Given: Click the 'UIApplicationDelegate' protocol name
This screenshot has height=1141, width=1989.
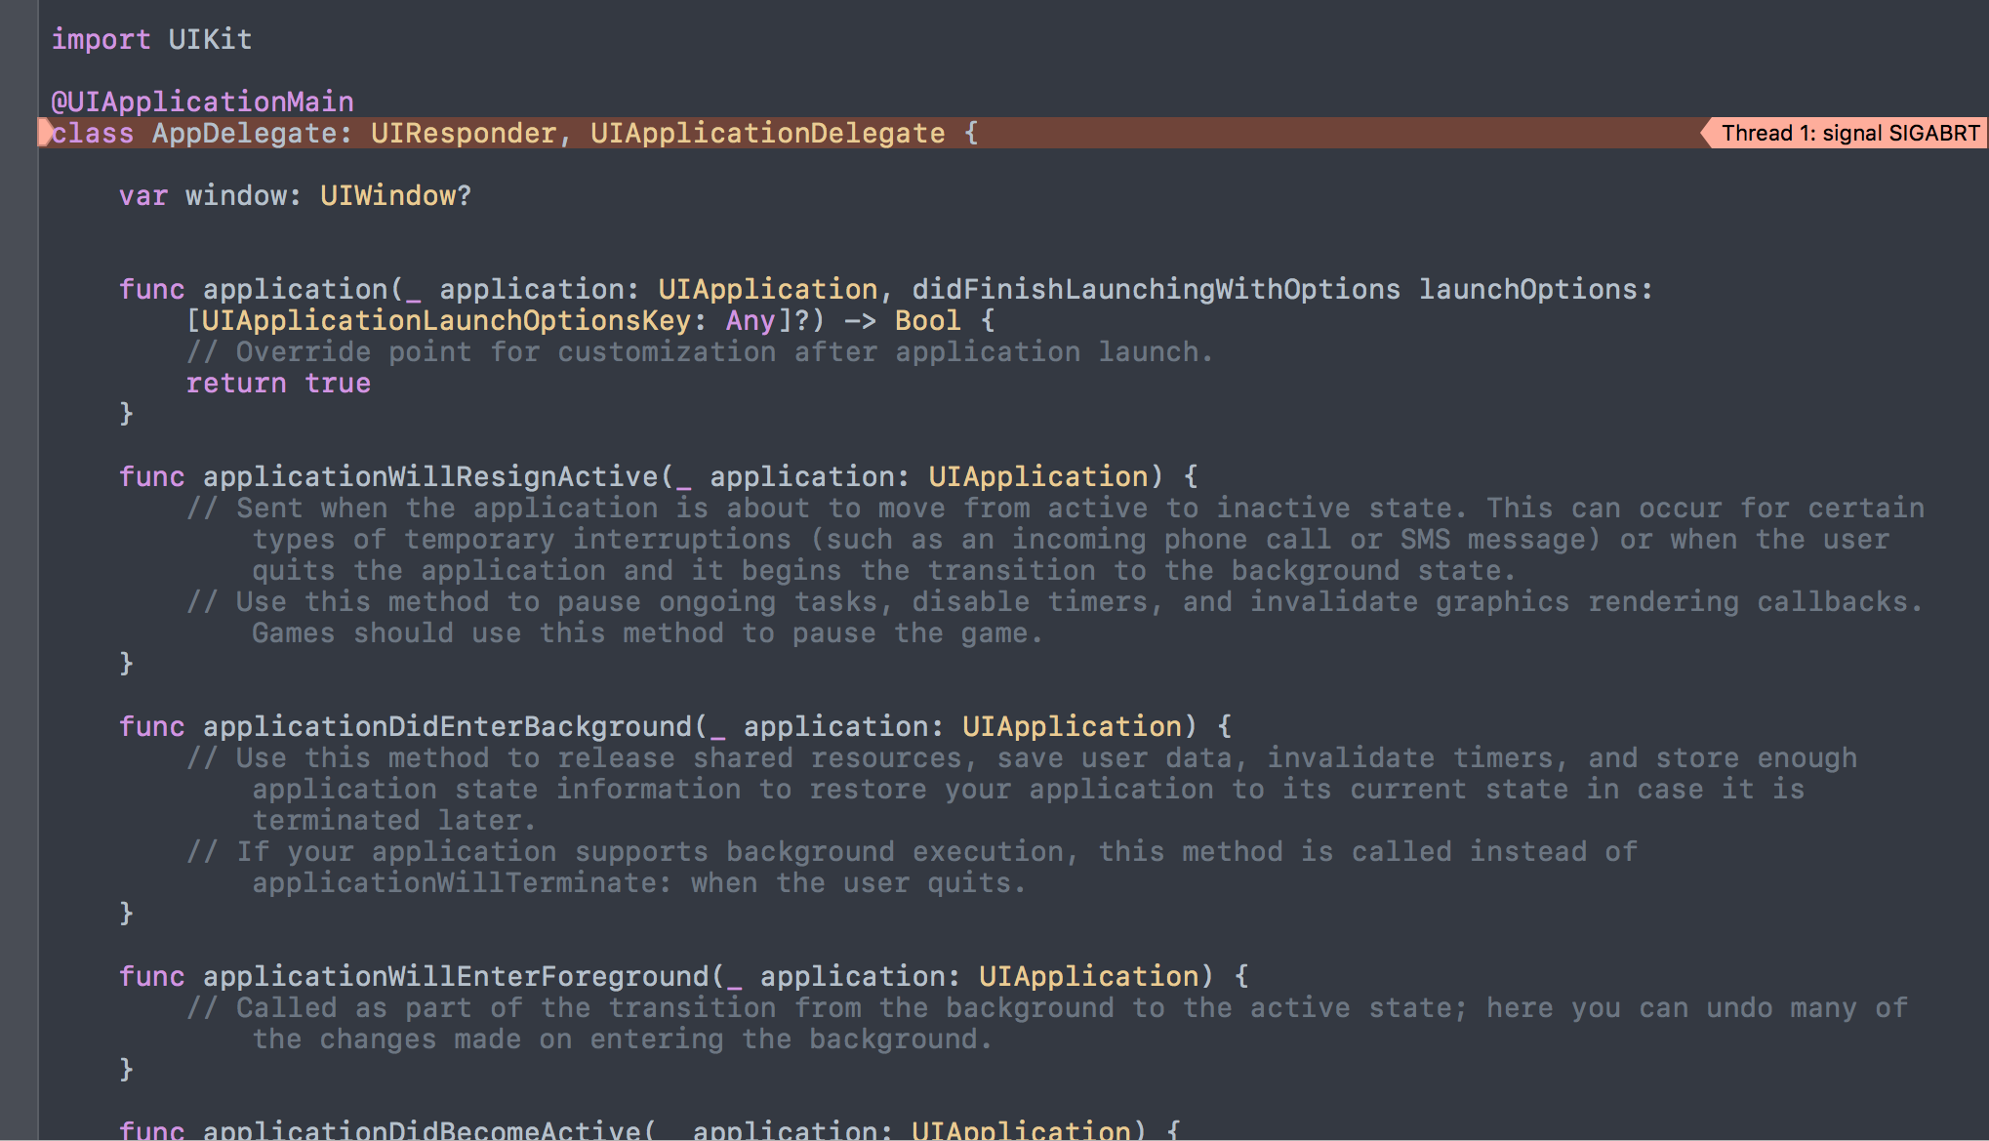Looking at the screenshot, I should pyautogui.click(x=767, y=133).
